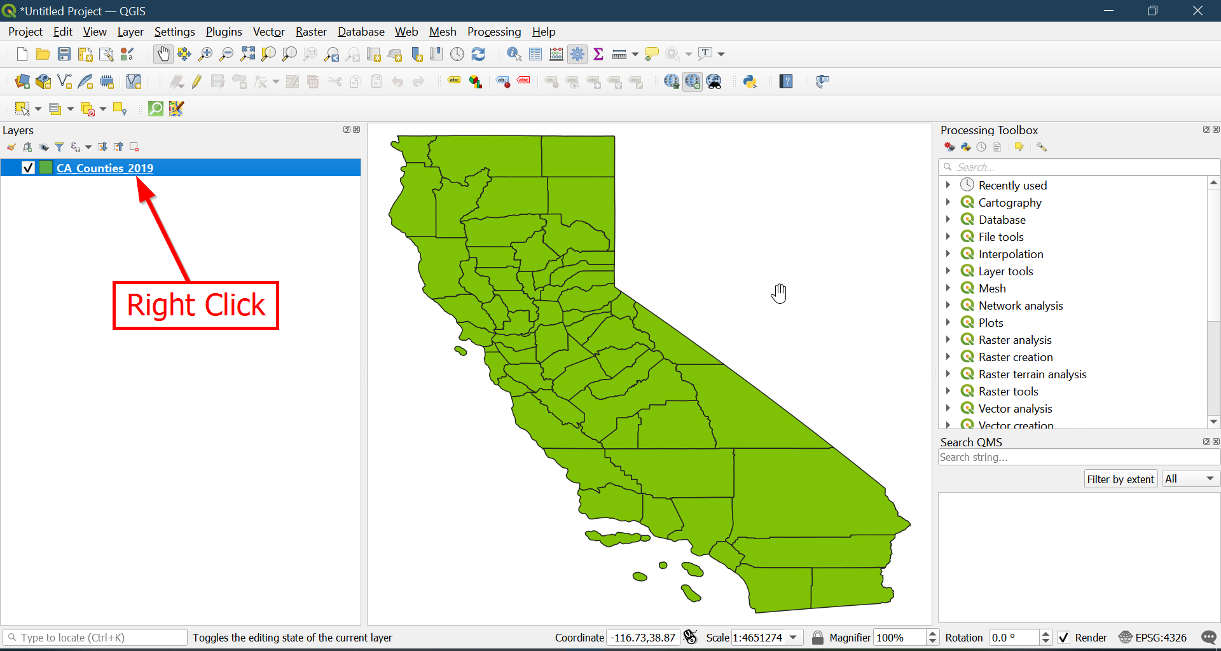Expand the Cartography toolbox group
1221x651 pixels.
[948, 202]
